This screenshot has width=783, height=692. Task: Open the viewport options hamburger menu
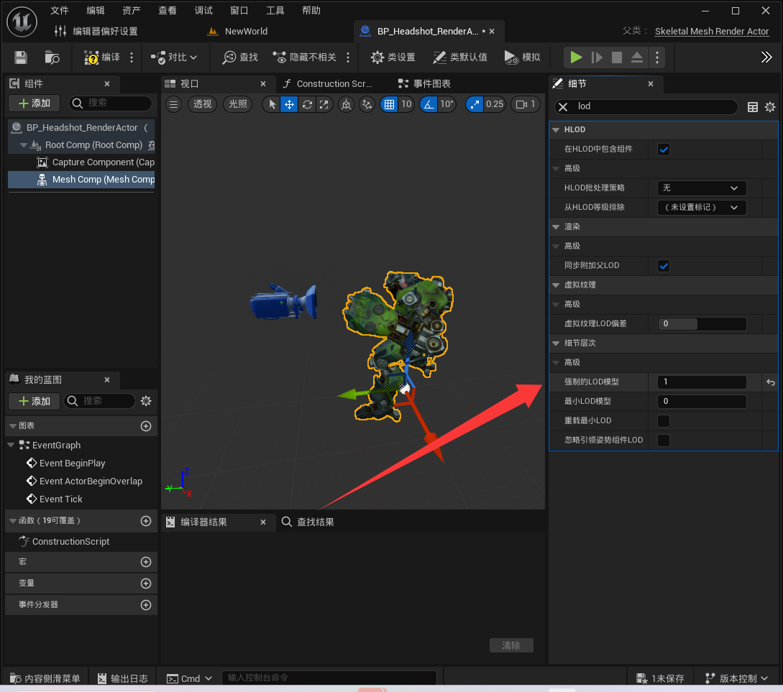click(x=173, y=104)
